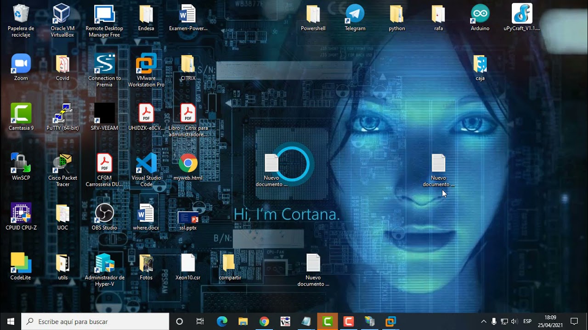Select the caja icon
The image size is (588, 330).
tap(480, 68)
